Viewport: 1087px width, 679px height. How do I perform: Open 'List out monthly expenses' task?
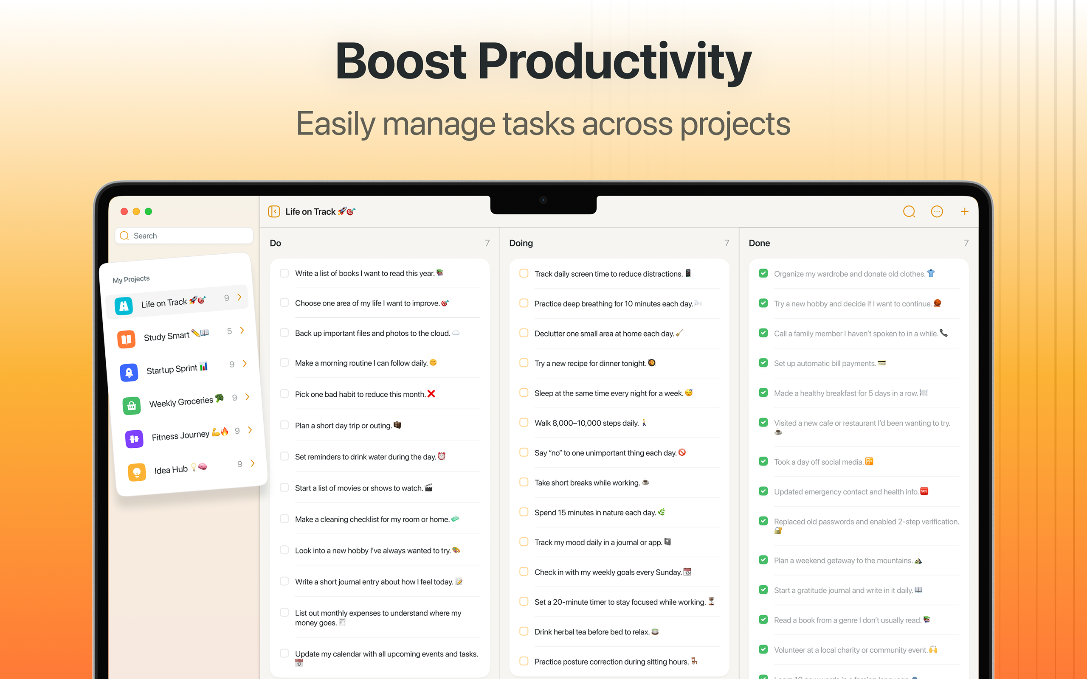pos(378,617)
